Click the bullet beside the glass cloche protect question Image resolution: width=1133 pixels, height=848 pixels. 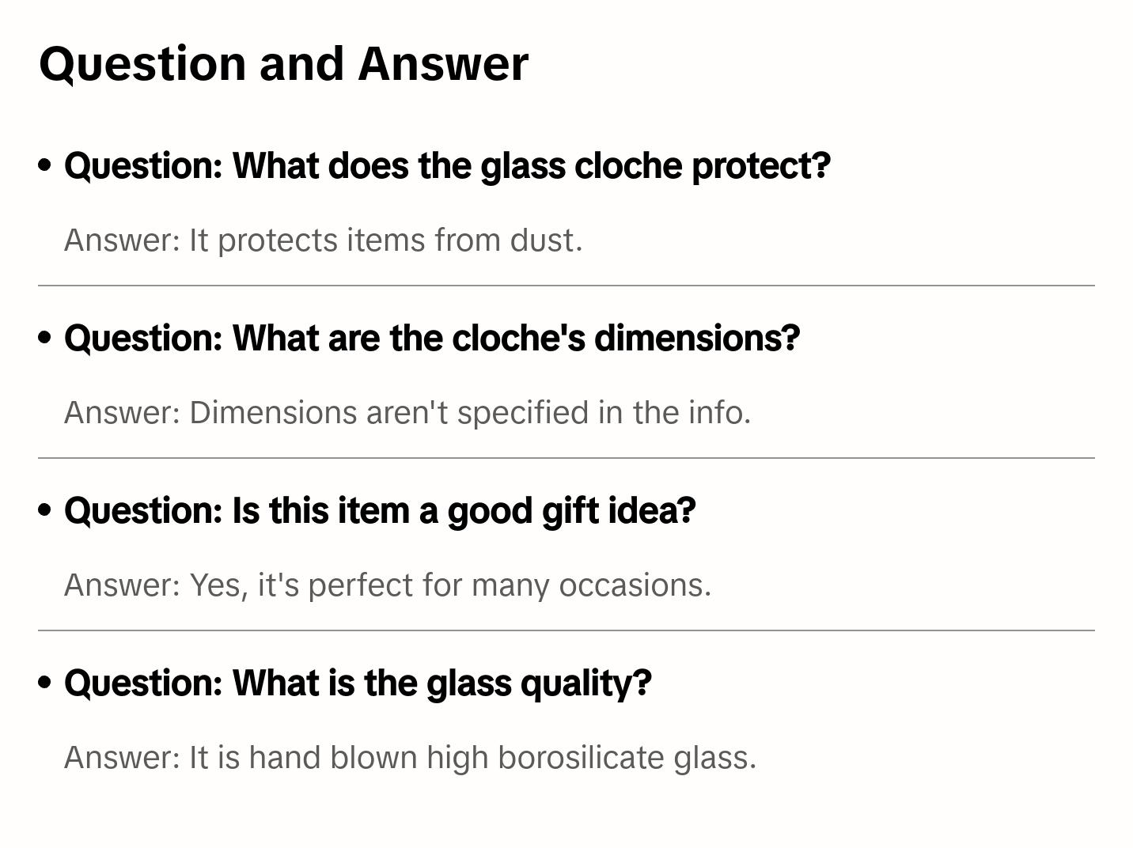click(45, 165)
